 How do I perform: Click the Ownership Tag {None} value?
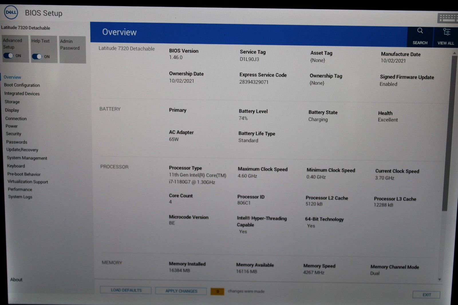(x=317, y=83)
